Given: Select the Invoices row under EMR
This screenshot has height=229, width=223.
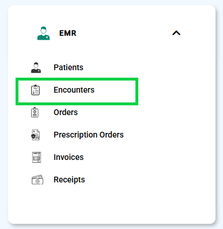Looking at the screenshot, I should 77,157.
